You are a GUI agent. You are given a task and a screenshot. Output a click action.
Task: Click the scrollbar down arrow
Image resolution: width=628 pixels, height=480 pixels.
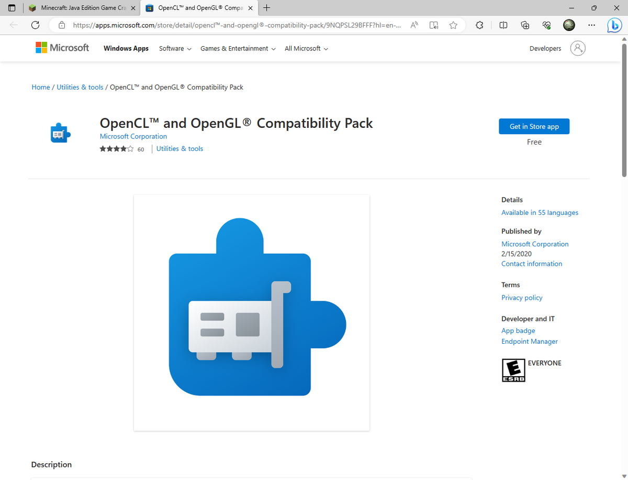click(x=624, y=476)
